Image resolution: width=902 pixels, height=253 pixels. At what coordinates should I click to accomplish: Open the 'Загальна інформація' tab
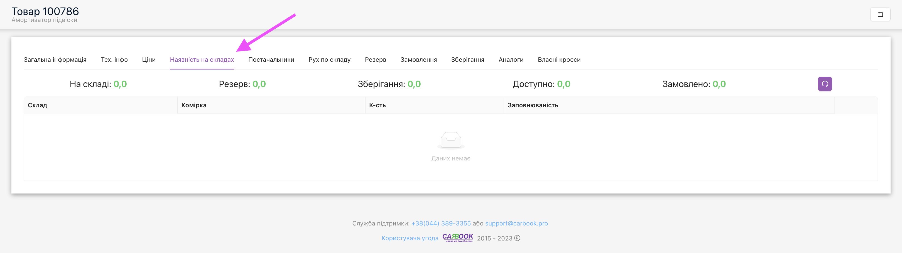[x=55, y=60]
